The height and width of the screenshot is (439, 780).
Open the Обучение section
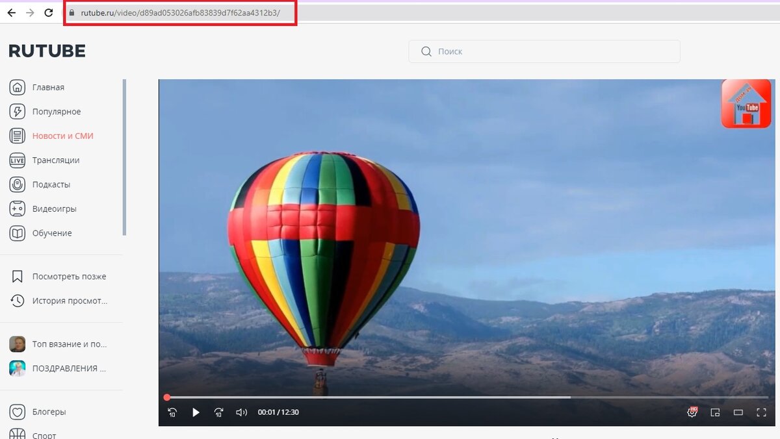tap(52, 233)
